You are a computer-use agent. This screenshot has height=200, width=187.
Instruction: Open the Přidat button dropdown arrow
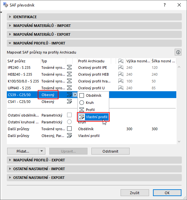click(41, 151)
